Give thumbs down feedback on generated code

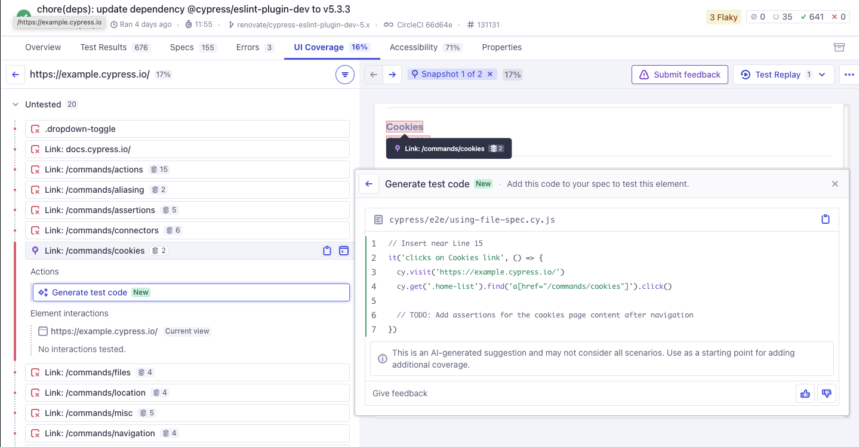[x=827, y=393]
